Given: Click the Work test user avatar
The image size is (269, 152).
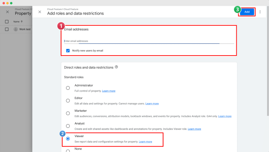Looking at the screenshot, I should point(16,29).
